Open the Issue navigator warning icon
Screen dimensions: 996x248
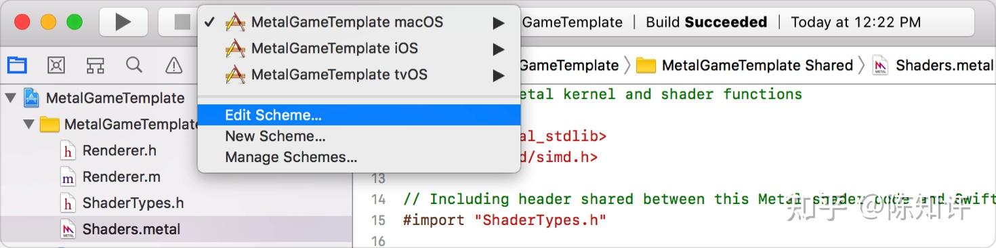tap(174, 65)
